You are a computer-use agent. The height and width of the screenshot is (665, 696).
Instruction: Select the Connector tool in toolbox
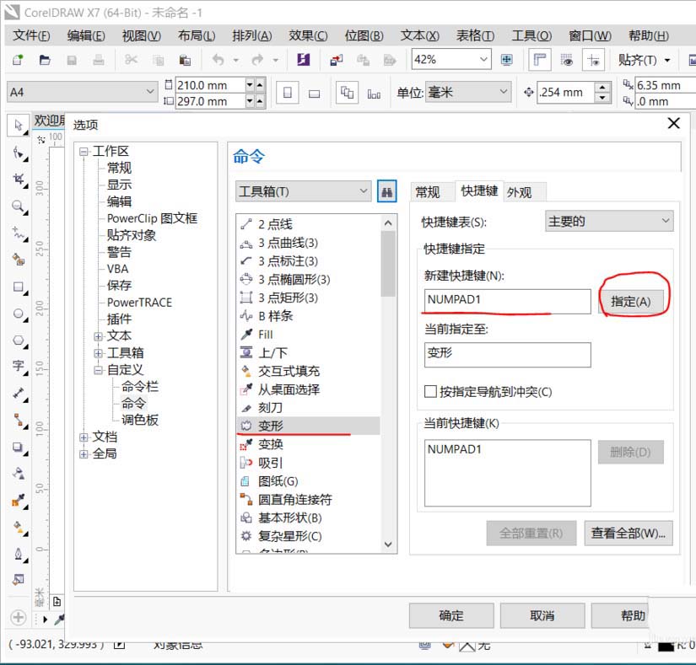pos(19,420)
